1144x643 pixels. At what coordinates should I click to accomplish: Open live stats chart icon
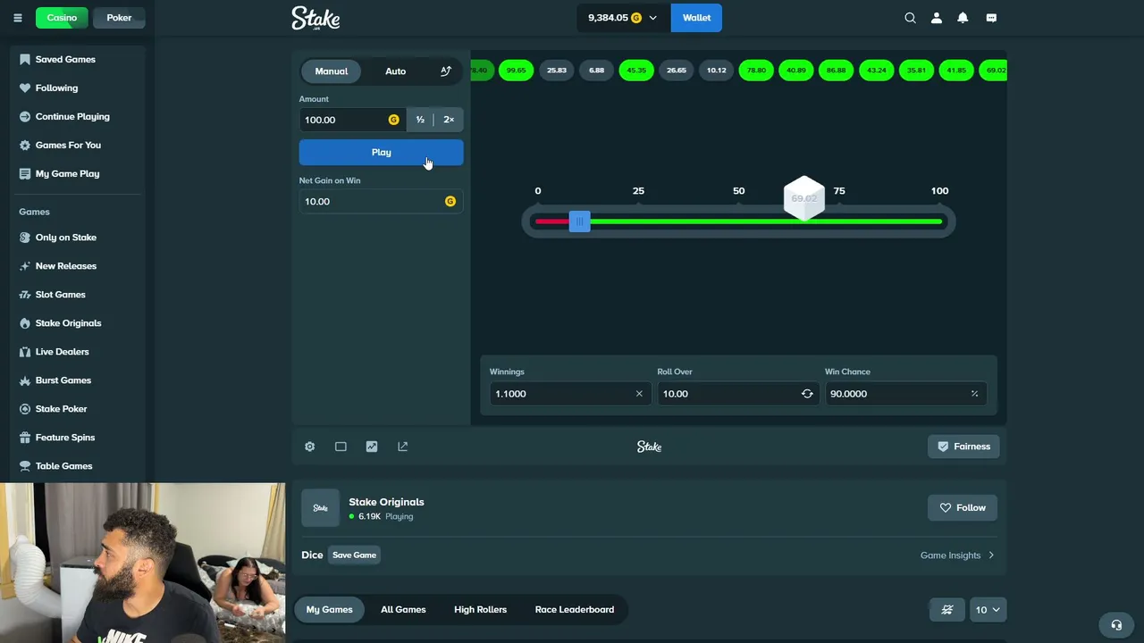tap(372, 447)
